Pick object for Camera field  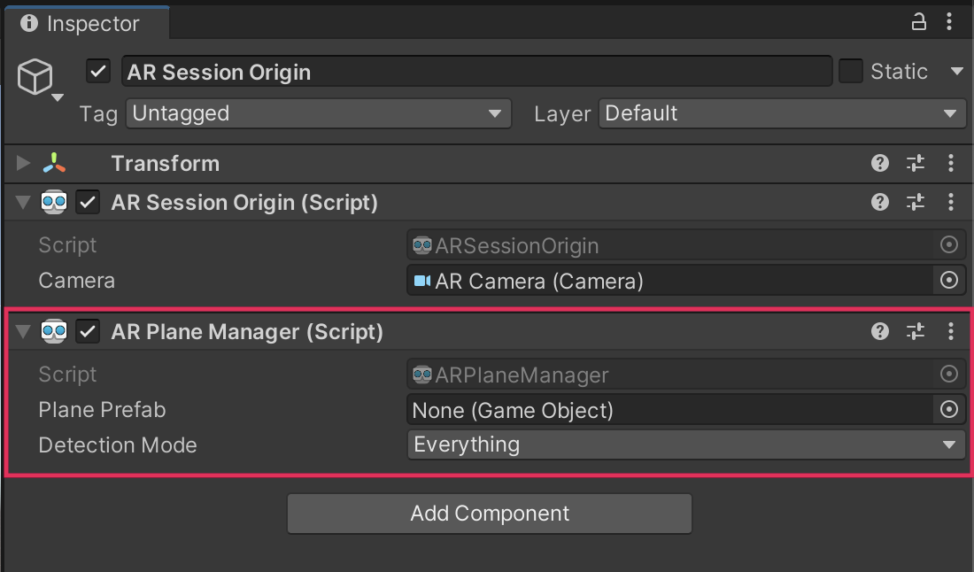pyautogui.click(x=949, y=280)
